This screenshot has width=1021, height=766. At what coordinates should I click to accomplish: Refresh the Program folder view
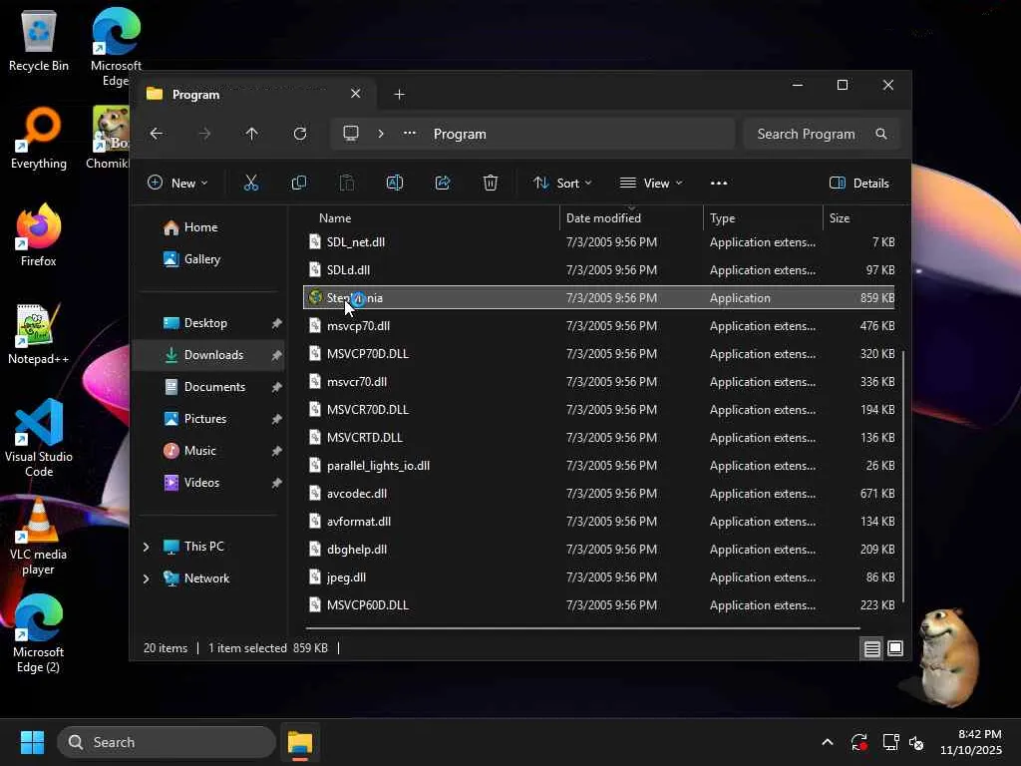(300, 134)
